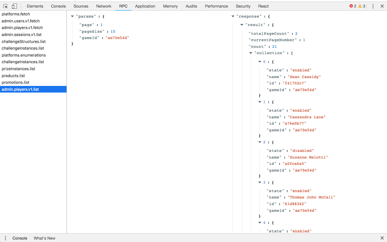This screenshot has height=242, width=387.
Task: Select the admin.players.v1.list request
Action: coord(33,89)
